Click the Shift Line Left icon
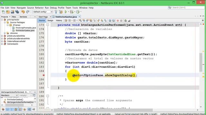 (110, 20)
